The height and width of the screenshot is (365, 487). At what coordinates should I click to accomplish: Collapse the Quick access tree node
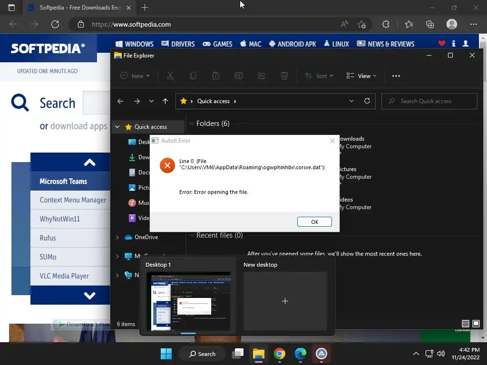[117, 126]
